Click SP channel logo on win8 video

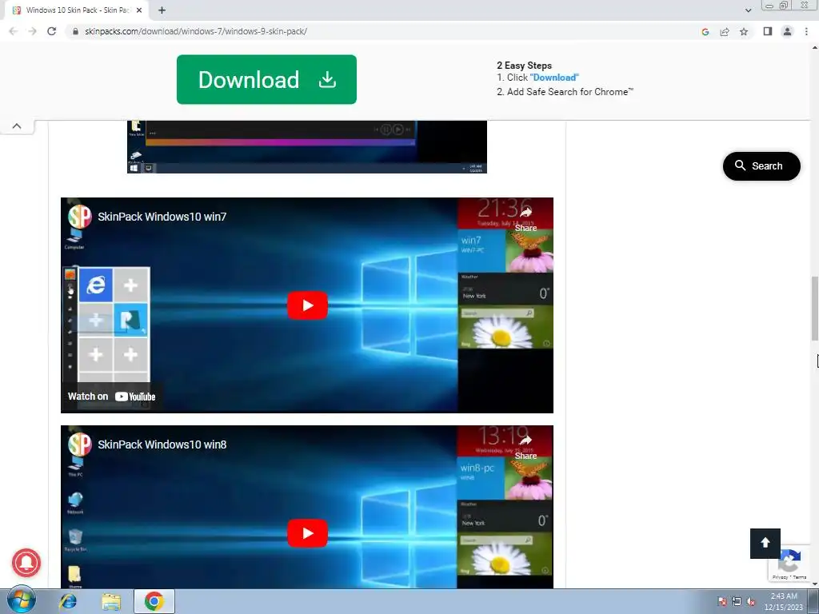(x=80, y=445)
